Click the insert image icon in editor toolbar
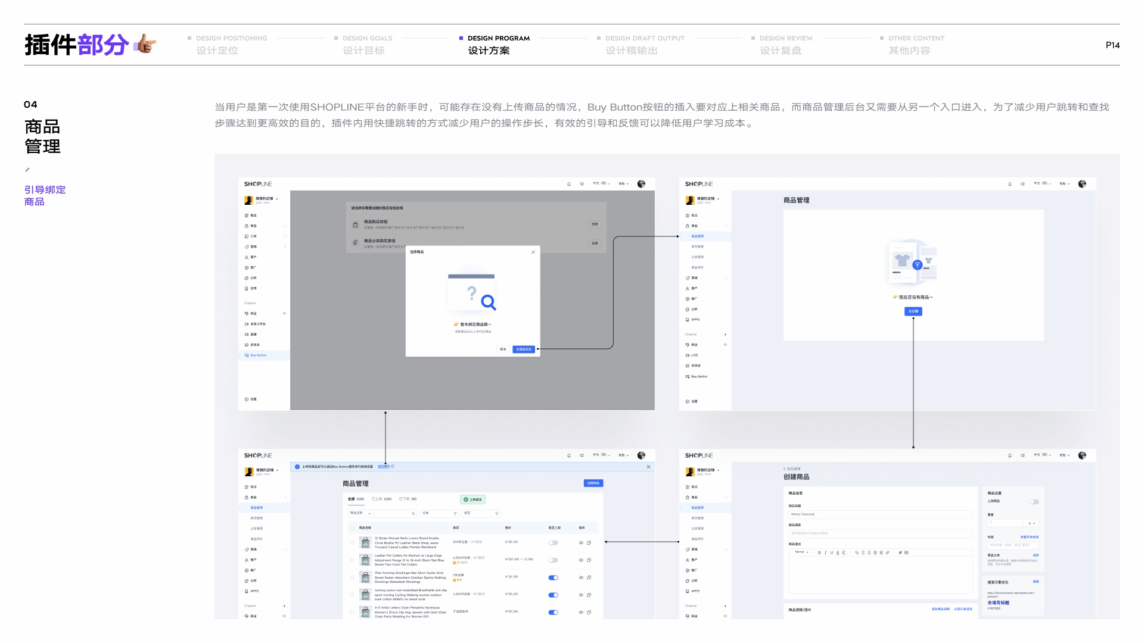This screenshot has height=643, width=1144. (906, 553)
